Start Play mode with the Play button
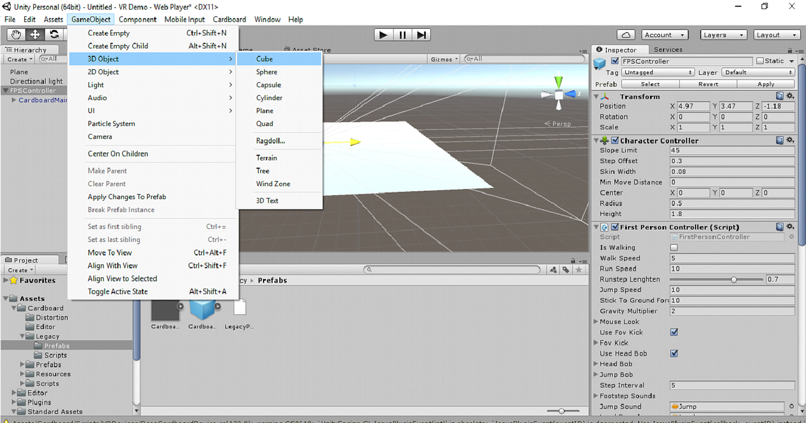Screen dimensions: 806x423 tap(383, 35)
